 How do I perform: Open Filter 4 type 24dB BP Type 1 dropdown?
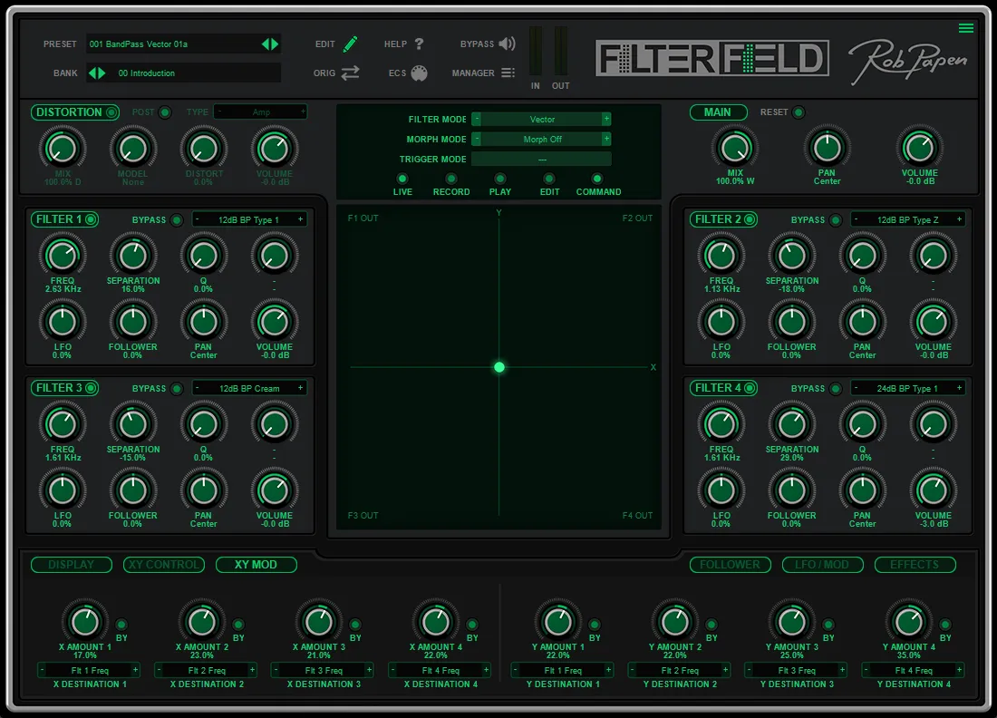[907, 388]
